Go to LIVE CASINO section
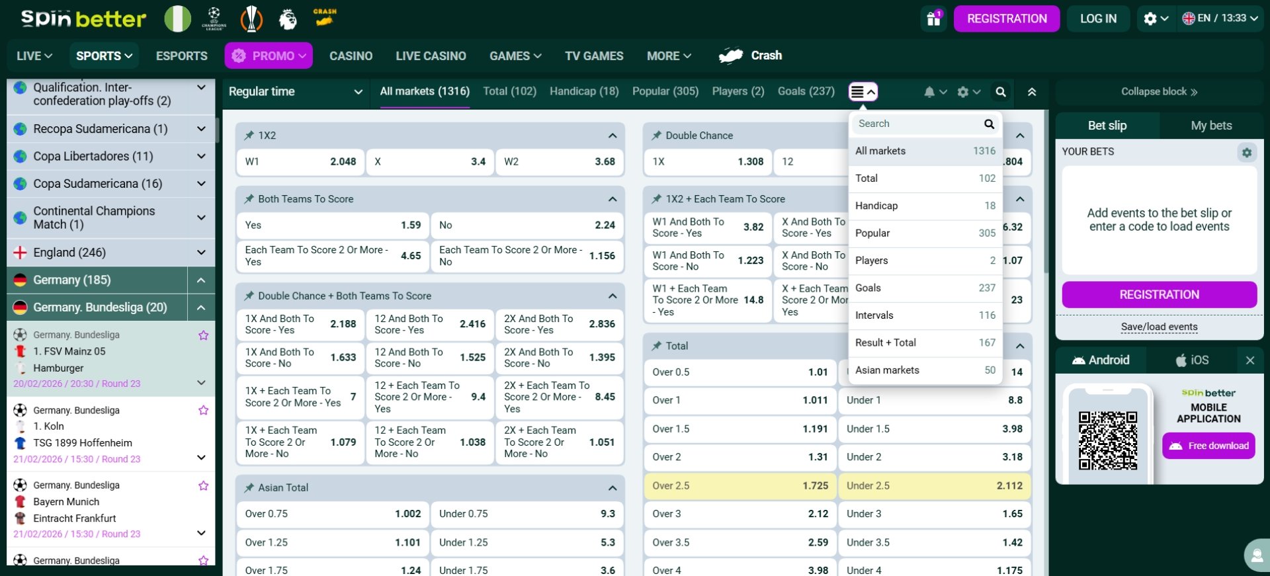Image resolution: width=1270 pixels, height=576 pixels. pyautogui.click(x=431, y=56)
